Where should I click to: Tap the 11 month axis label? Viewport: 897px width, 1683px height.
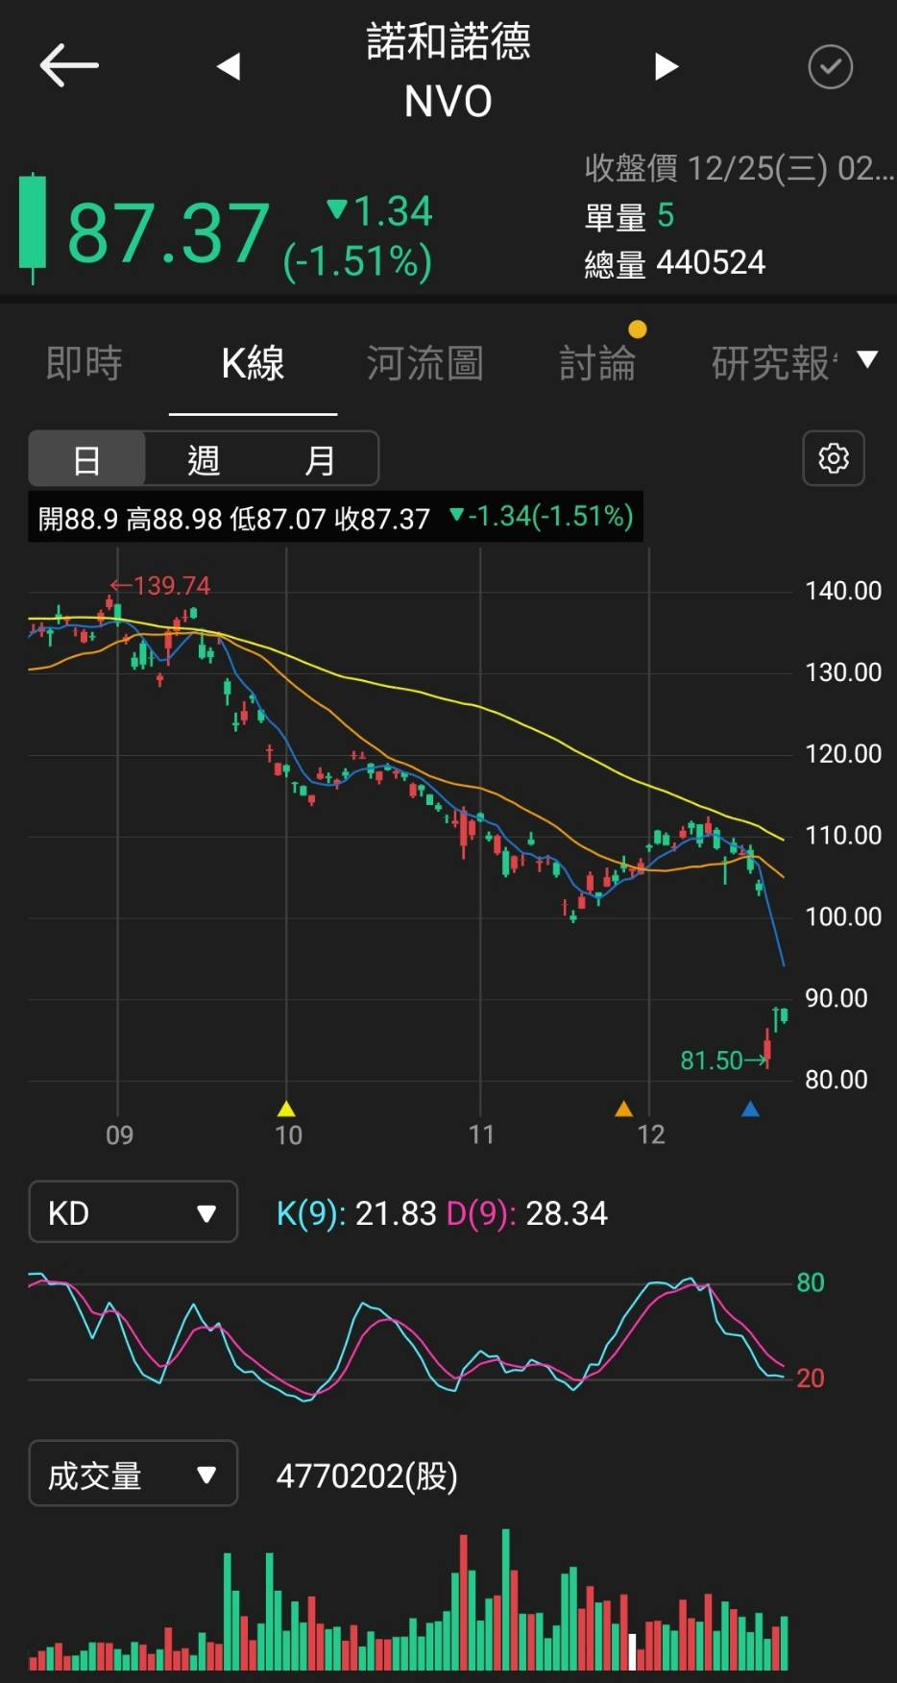(481, 1135)
